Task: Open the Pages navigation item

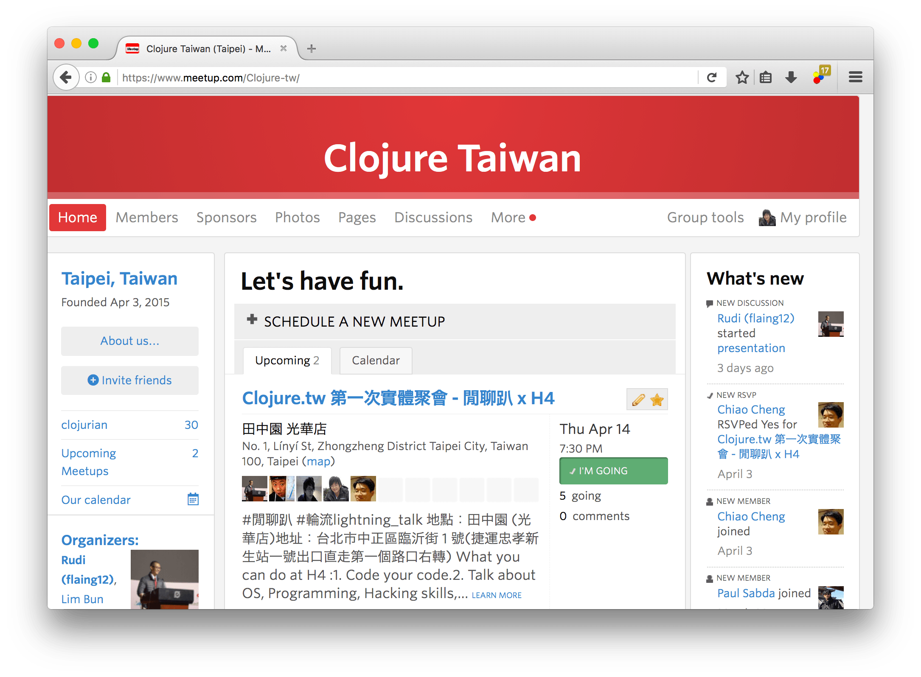Action: click(357, 218)
